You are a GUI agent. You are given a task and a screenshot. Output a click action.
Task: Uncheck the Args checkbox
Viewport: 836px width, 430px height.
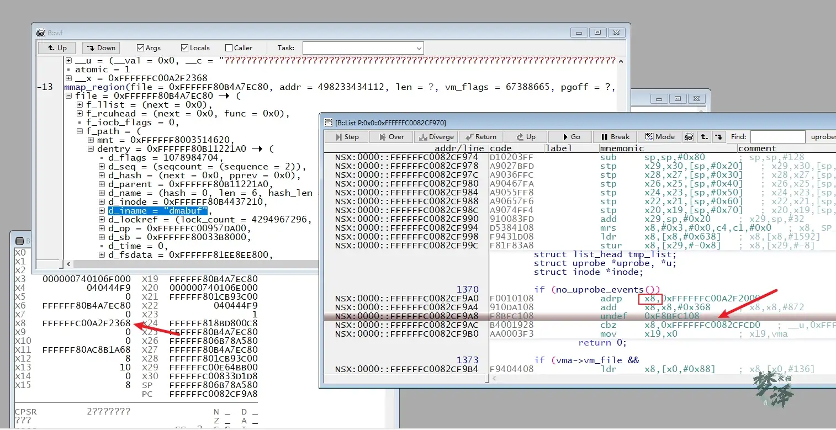point(141,48)
